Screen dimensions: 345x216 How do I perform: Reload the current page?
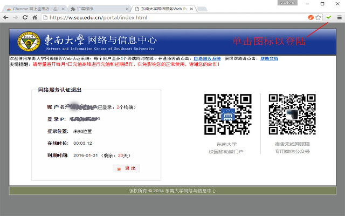(25, 17)
